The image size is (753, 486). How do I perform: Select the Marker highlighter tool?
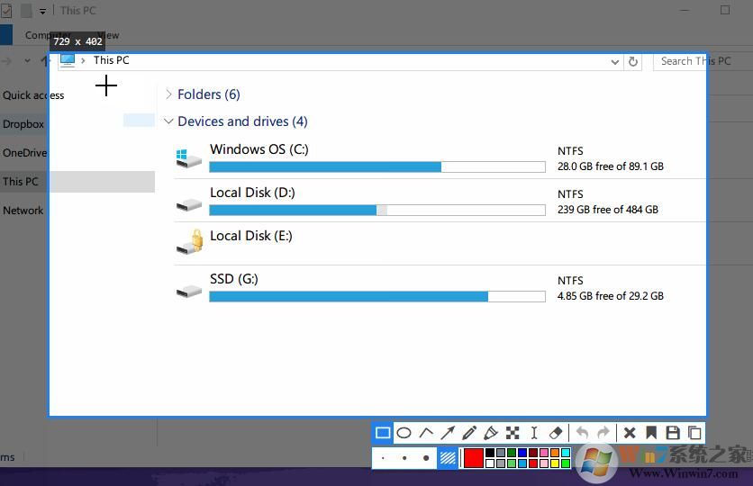click(x=490, y=433)
